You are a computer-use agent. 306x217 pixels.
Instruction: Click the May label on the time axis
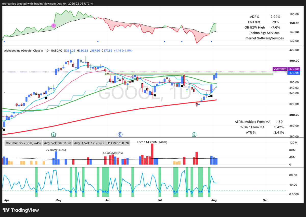58,200
